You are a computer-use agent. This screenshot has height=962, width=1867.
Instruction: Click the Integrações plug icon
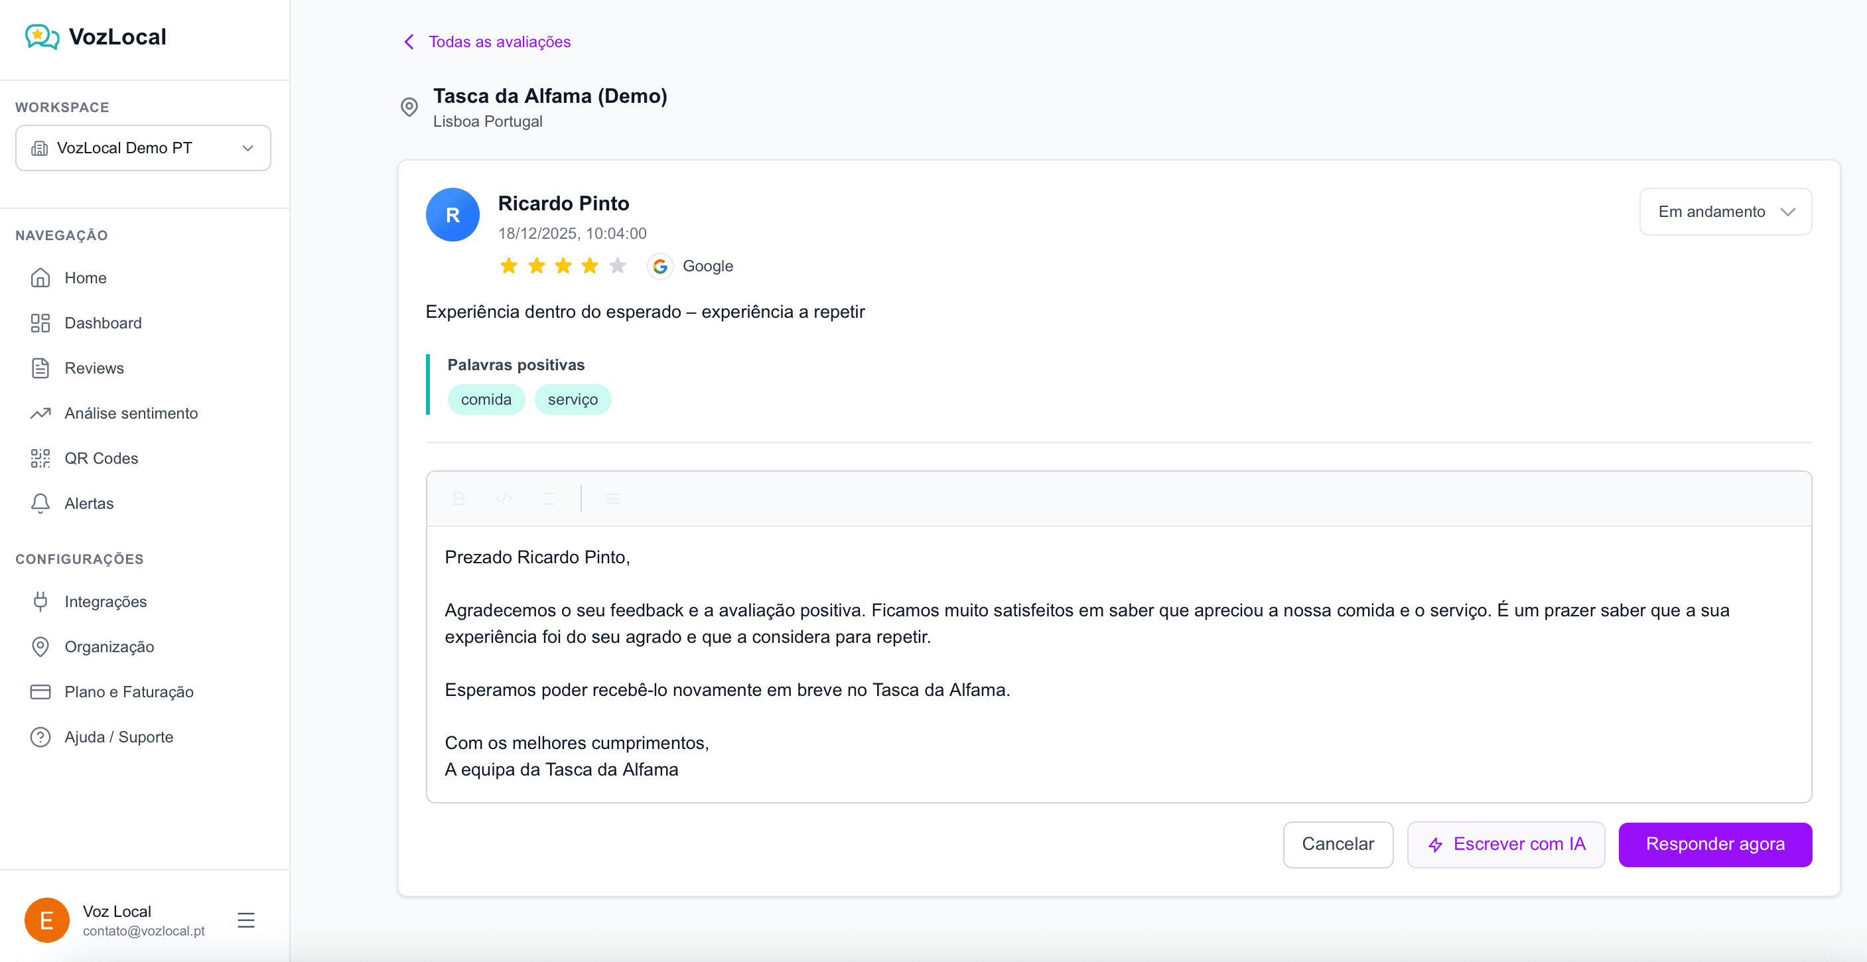point(40,602)
